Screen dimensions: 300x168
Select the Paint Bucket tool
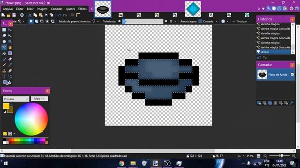(4, 53)
